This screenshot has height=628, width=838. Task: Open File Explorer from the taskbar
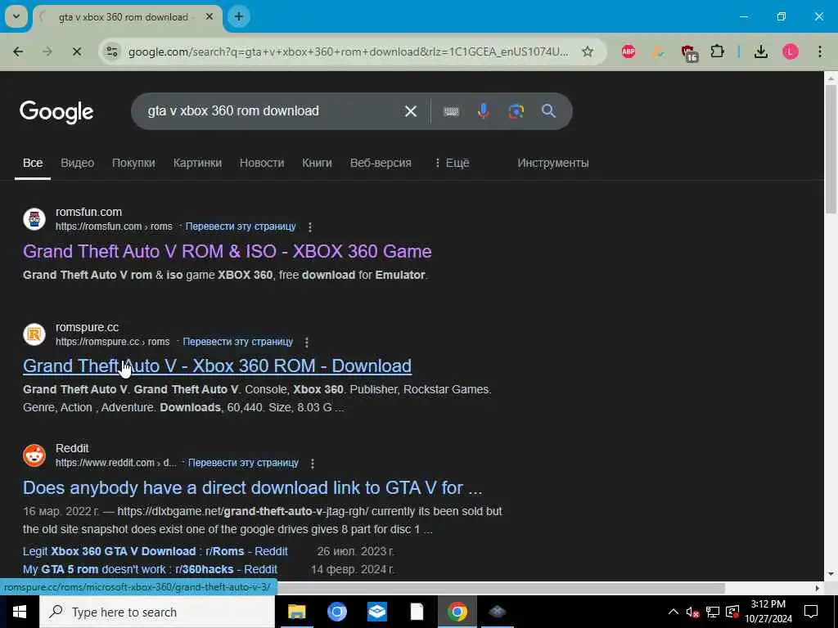pos(296,612)
